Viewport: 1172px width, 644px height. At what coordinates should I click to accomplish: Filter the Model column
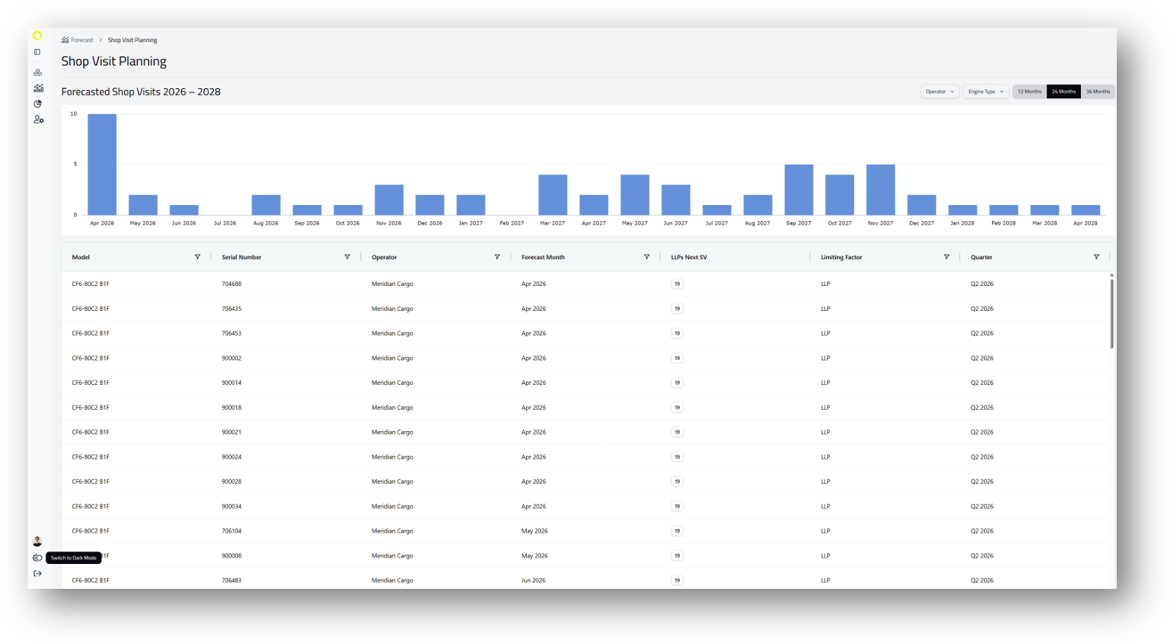pos(197,257)
